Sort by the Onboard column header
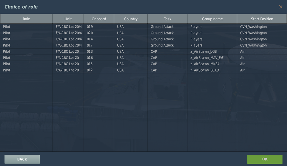Viewport: 287px width, 166px height. click(99, 19)
